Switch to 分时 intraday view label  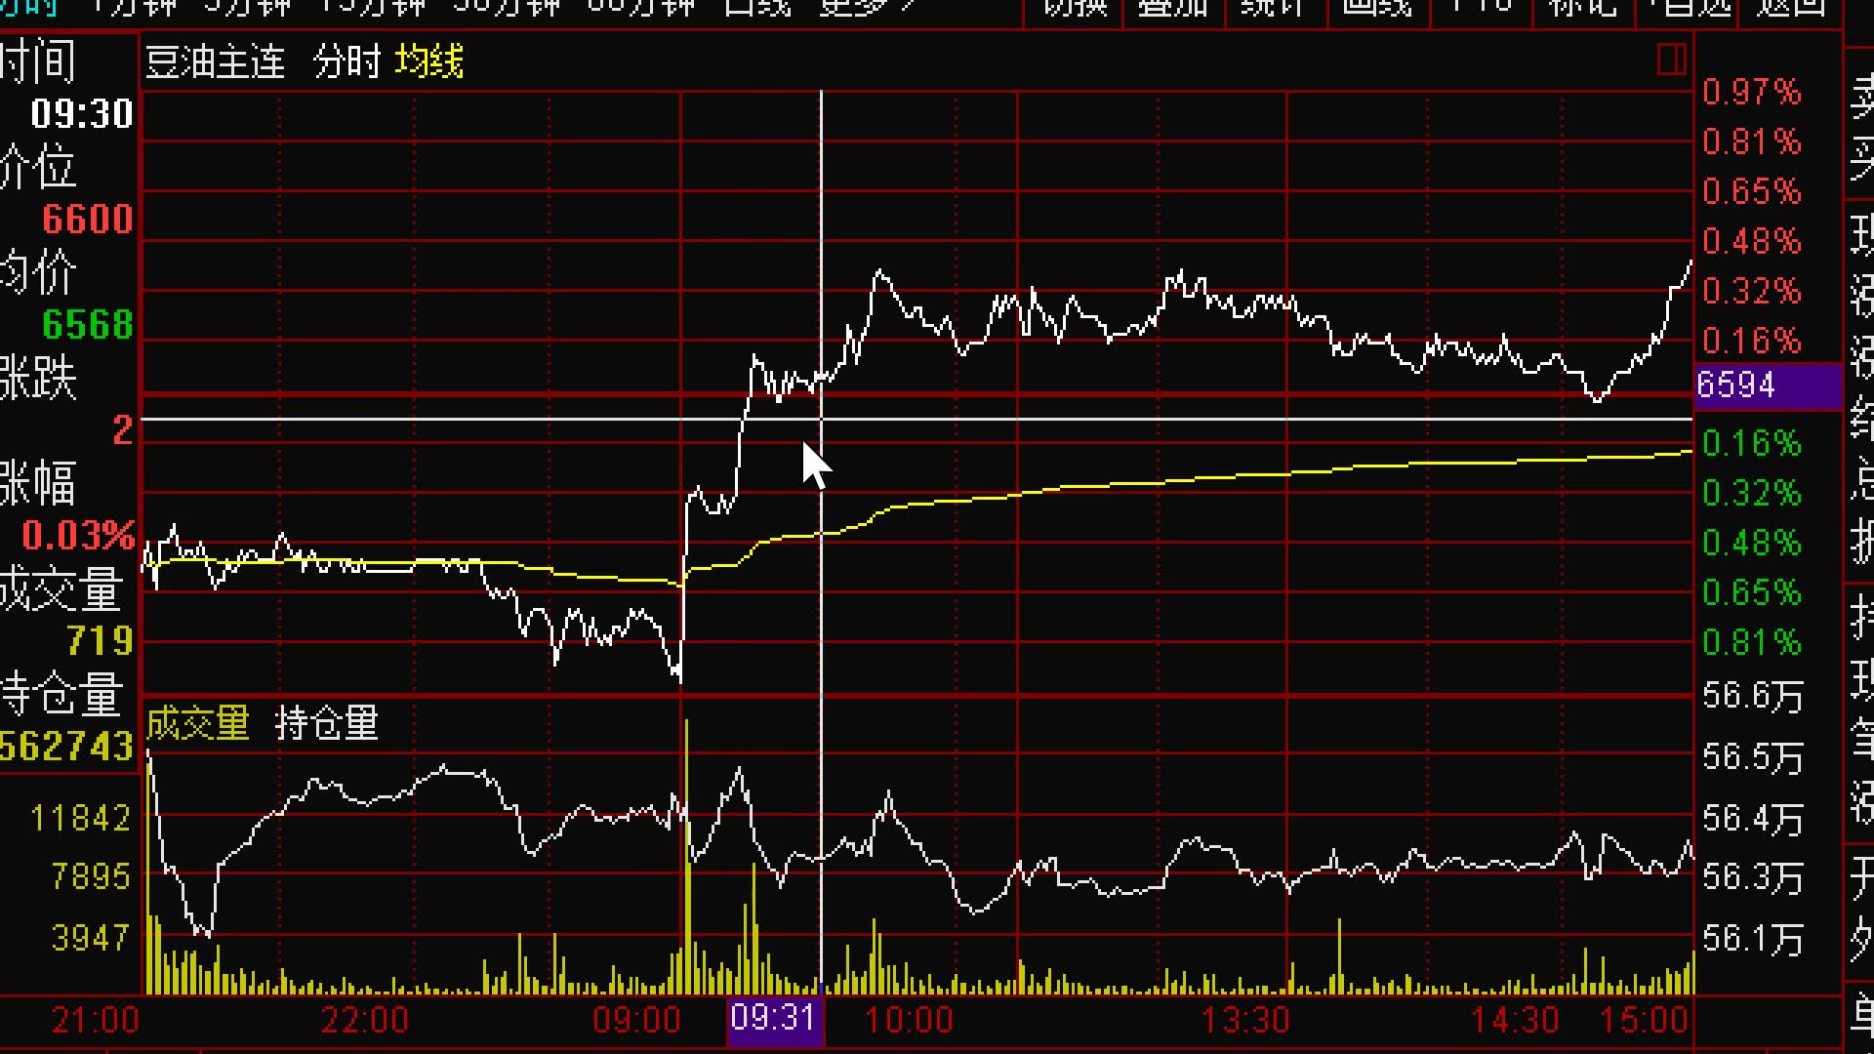(346, 62)
